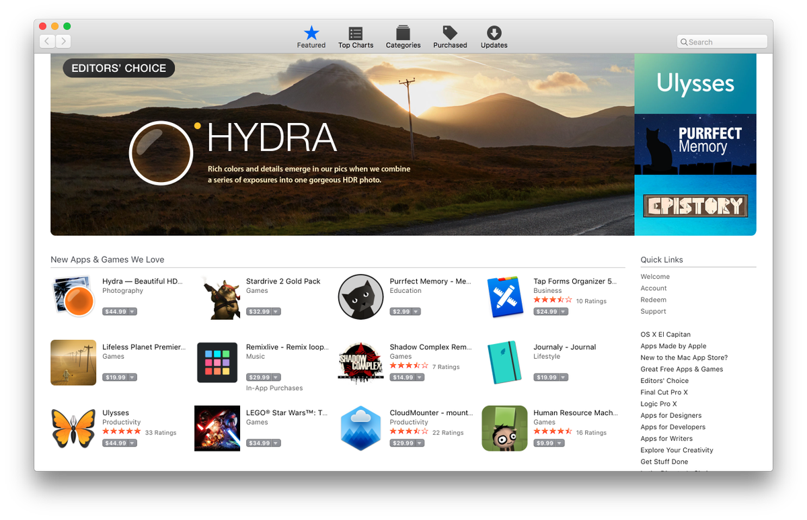Image resolution: width=807 pixels, height=520 pixels.
Task: Open dropdown arrow beside LEGO Star Wars $34.99
Action: [276, 443]
